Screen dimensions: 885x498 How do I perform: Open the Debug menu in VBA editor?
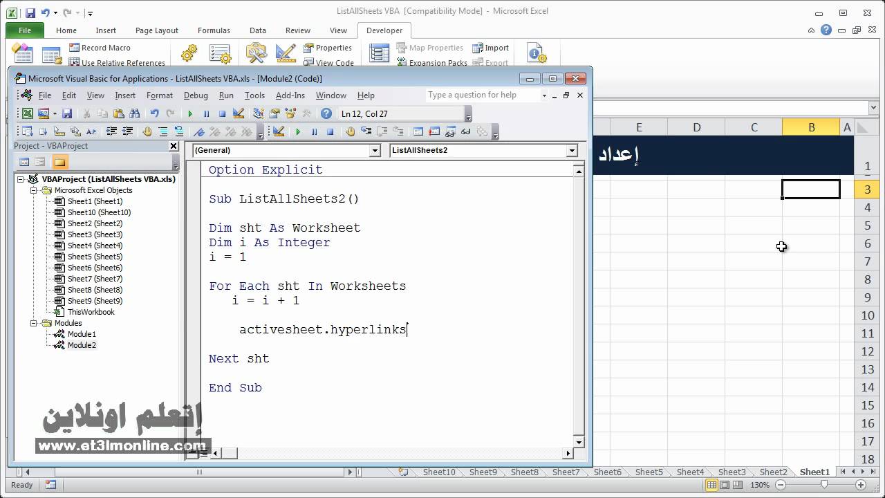[196, 95]
